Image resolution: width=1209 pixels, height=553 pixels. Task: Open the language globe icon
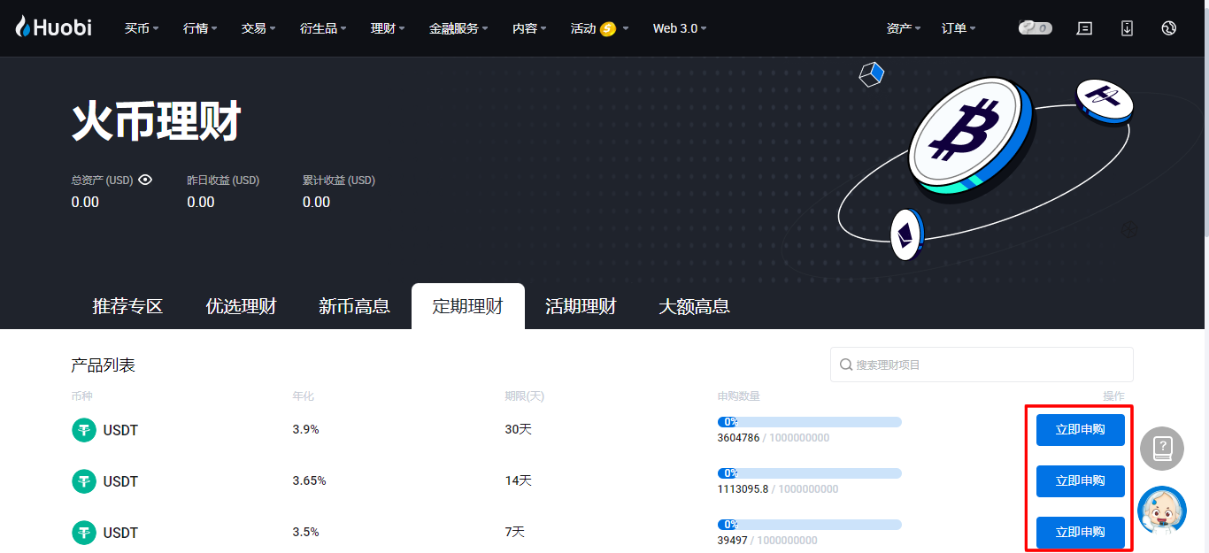(1168, 28)
